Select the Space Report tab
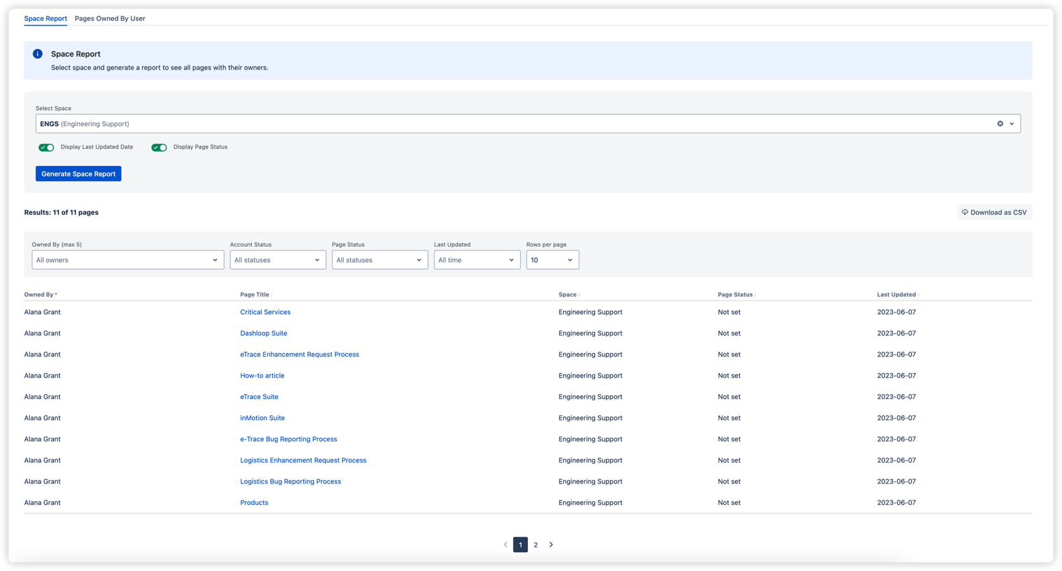The height and width of the screenshot is (571, 1062). click(x=45, y=18)
